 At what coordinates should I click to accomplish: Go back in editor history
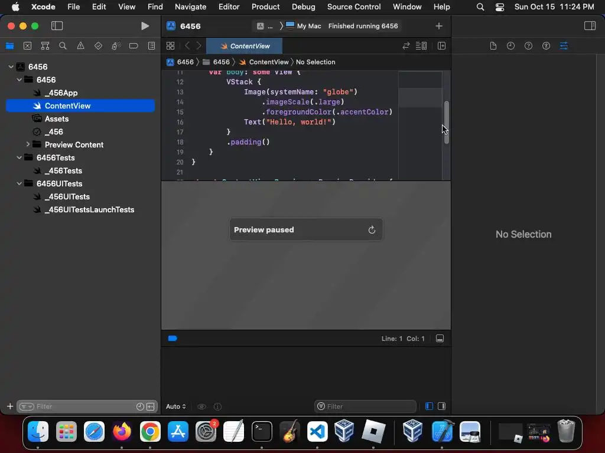pos(187,46)
